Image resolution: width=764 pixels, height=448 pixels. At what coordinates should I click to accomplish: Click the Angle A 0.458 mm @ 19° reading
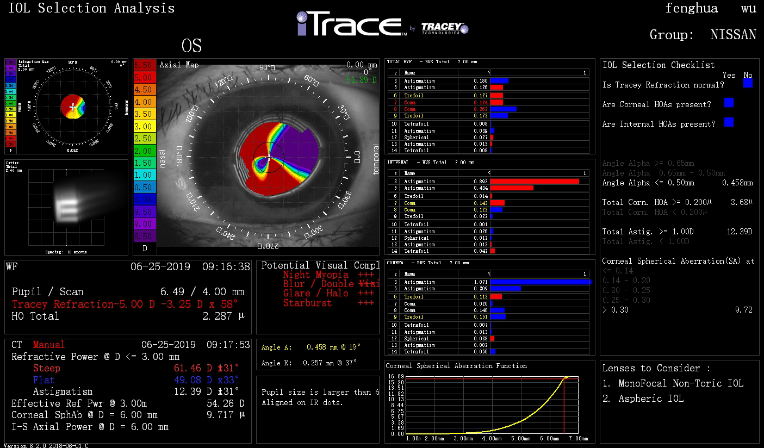pos(311,347)
